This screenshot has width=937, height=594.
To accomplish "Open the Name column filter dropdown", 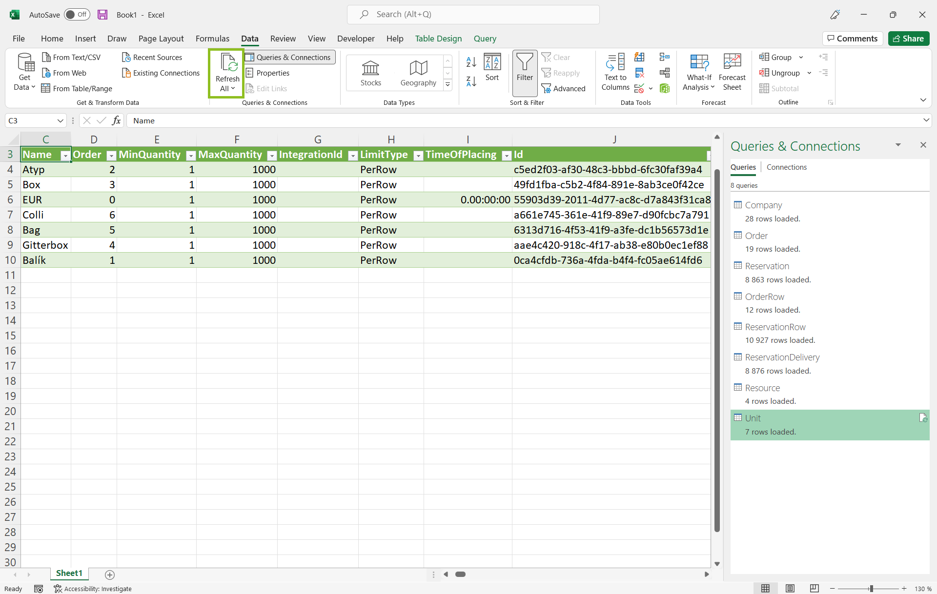I will pyautogui.click(x=65, y=156).
